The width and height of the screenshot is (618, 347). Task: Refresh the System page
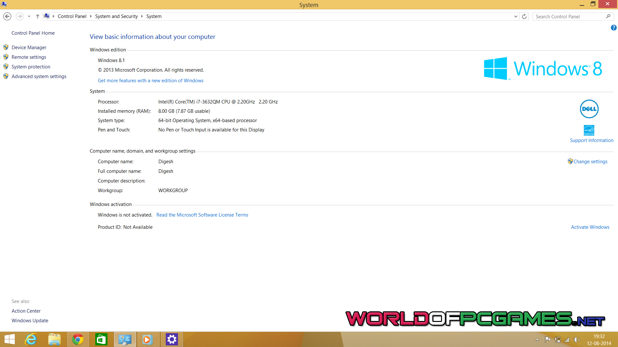click(524, 16)
